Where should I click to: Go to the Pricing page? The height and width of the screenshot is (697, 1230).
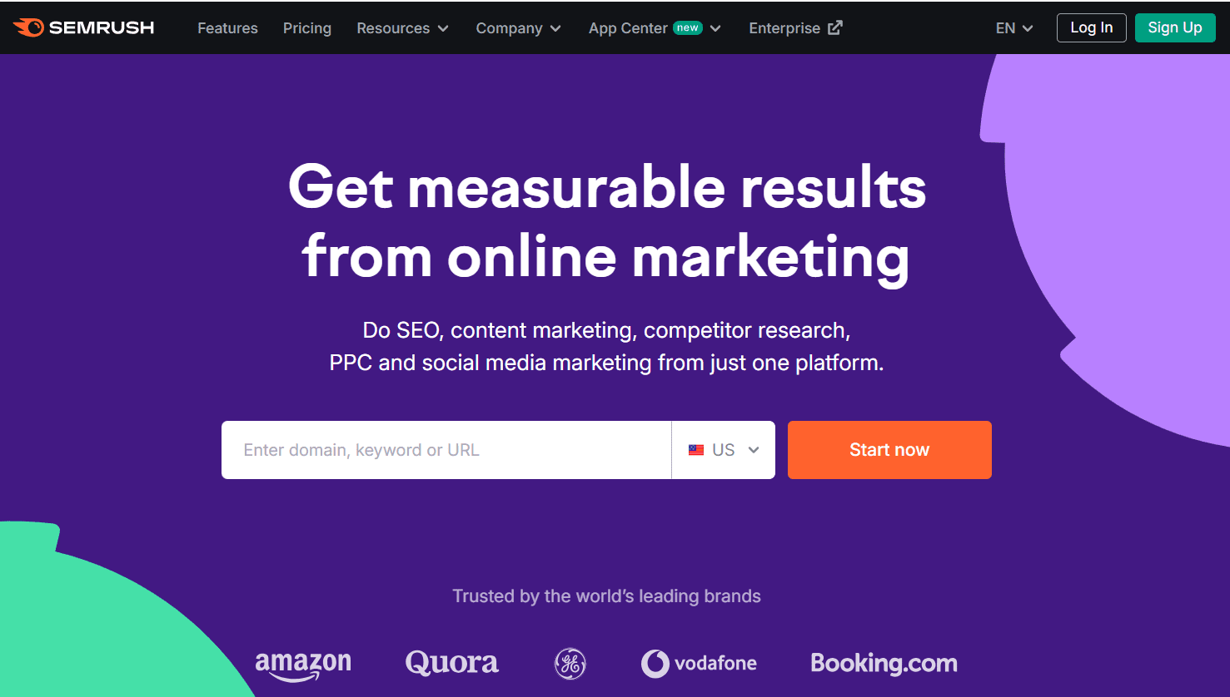pos(306,27)
